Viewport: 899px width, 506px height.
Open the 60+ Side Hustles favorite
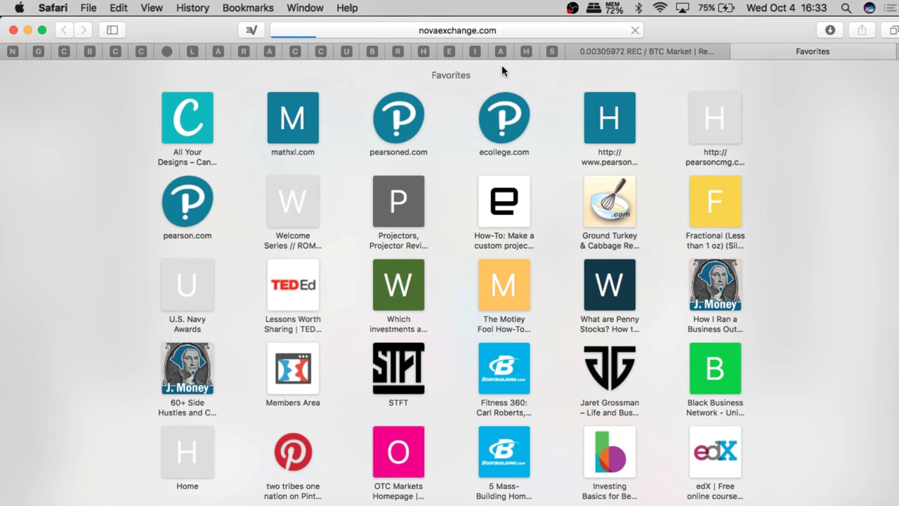pos(188,369)
